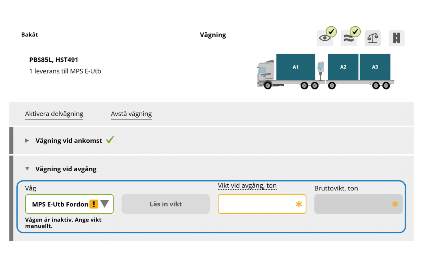Image resolution: width=427 pixels, height=259 pixels.
Task: Click the Avstå vägning link
Action: point(131,114)
